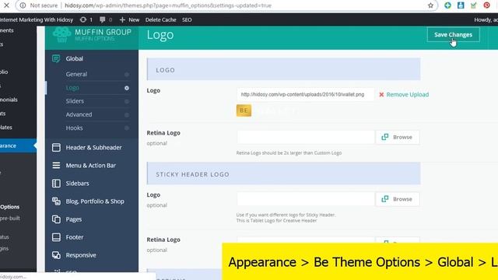
Task: Click the Browse icon beside the sticky Logo
Action: (x=385, y=199)
